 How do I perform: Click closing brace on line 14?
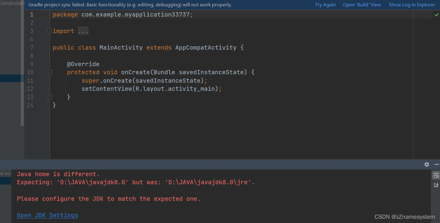tap(54, 105)
